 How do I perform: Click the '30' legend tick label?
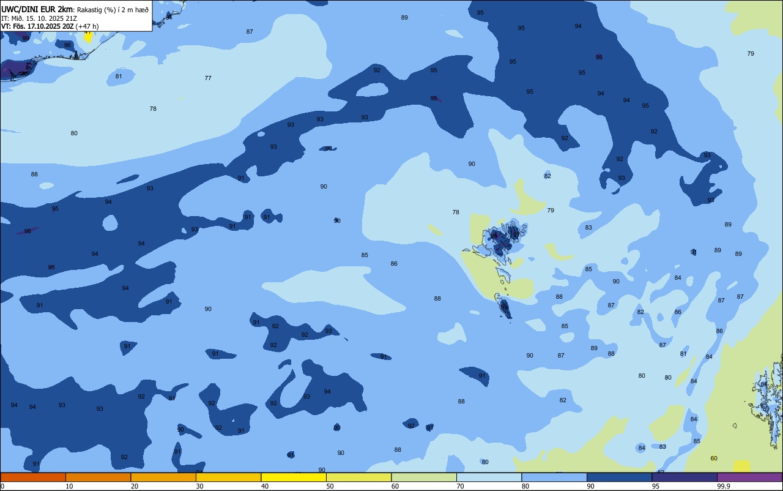(x=199, y=486)
